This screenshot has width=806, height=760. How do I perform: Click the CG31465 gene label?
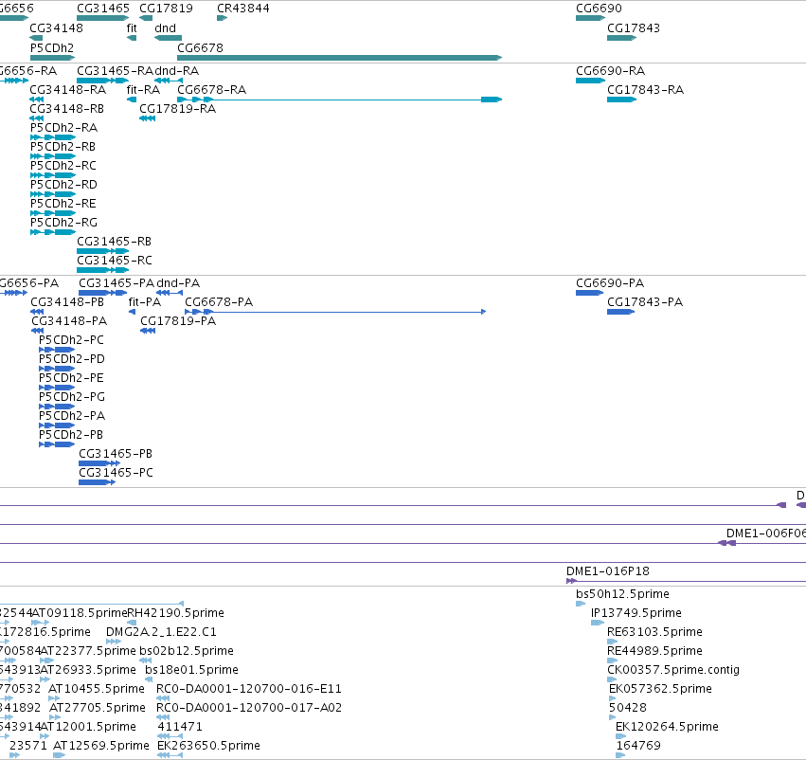click(x=103, y=9)
